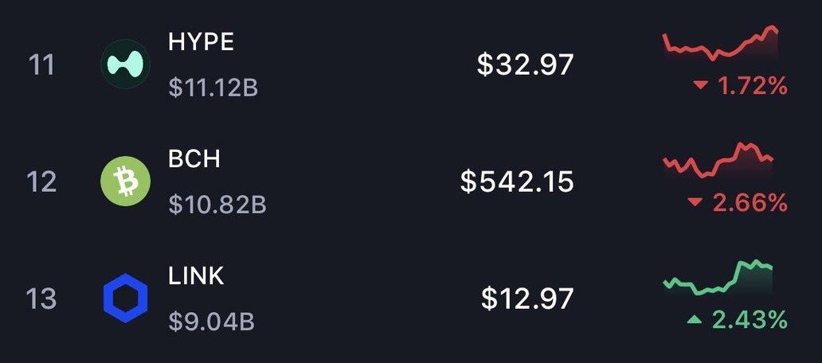Viewport: 822px width, 363px height.
Task: Click the red down arrow beside 2.66%
Action: [x=695, y=203]
